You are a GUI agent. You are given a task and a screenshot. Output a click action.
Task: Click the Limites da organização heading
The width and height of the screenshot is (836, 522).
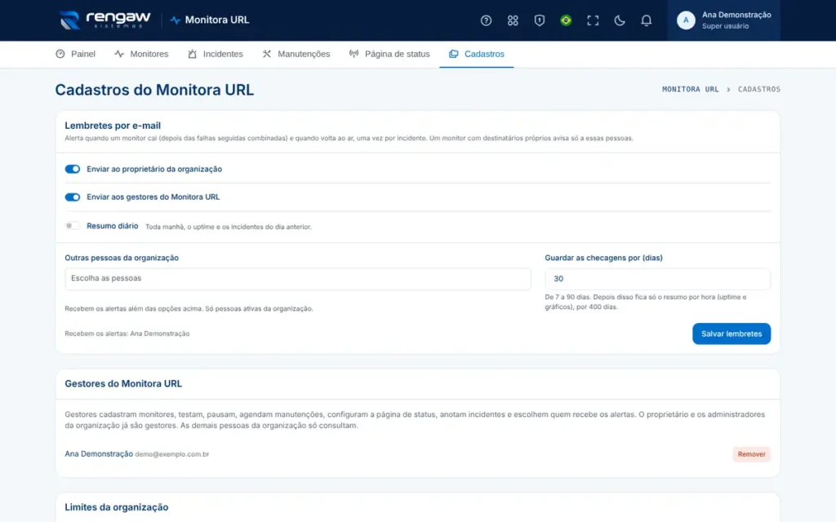click(116, 507)
